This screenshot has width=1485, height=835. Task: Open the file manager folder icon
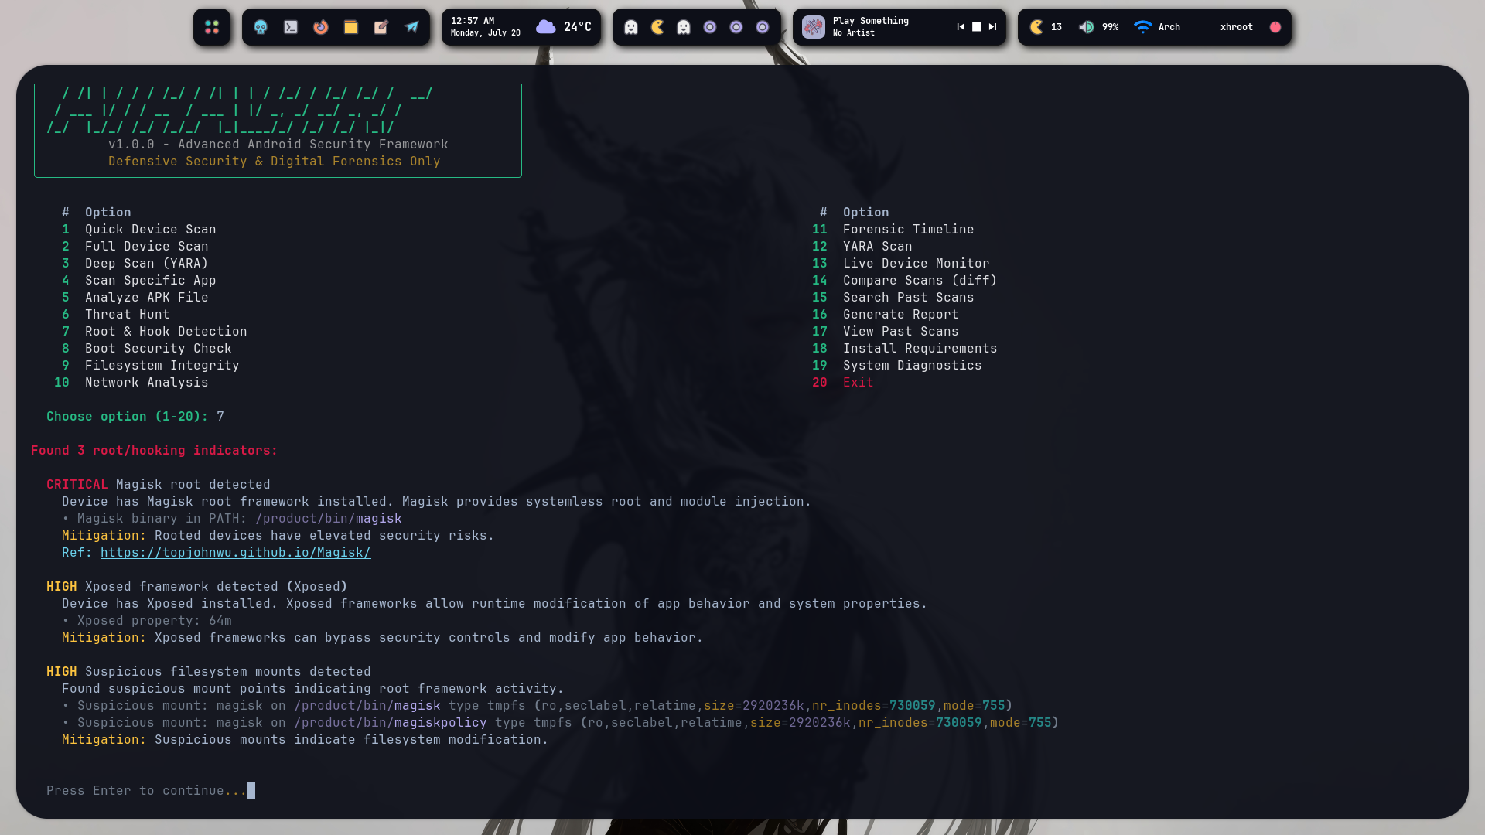351,27
